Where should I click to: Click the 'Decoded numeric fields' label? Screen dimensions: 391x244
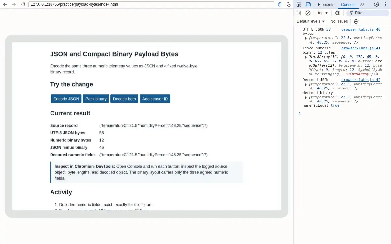[x=73, y=155]
